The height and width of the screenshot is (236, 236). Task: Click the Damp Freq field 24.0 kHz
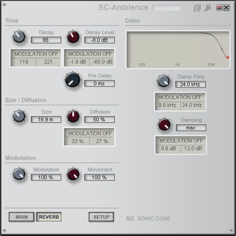(190, 84)
